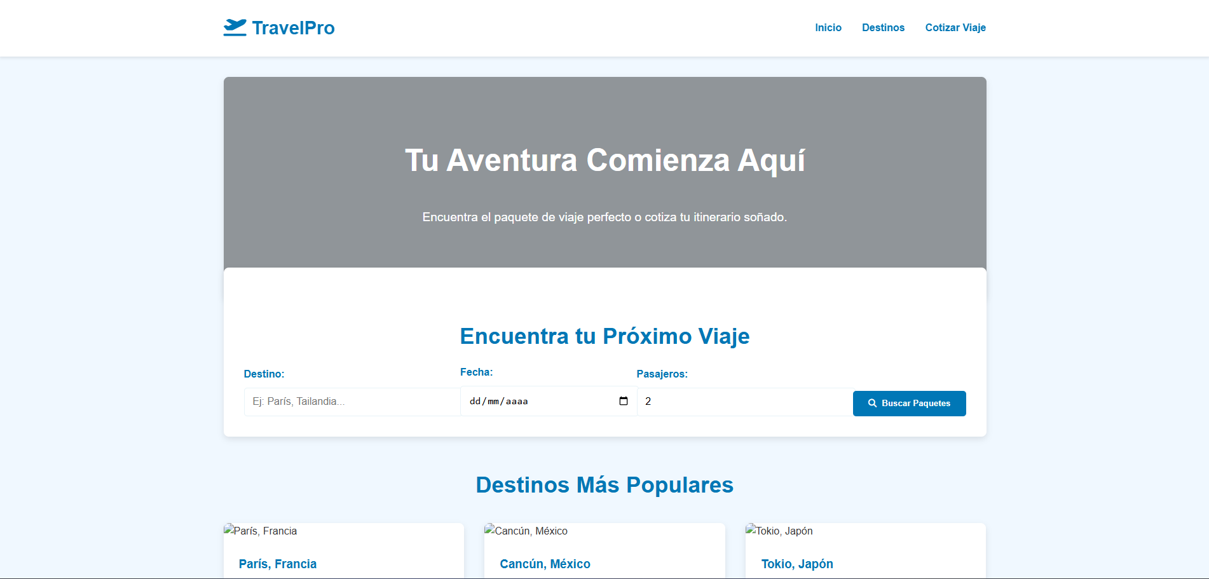Click the París, Francia image placeholder
The height and width of the screenshot is (579, 1209).
[261, 531]
